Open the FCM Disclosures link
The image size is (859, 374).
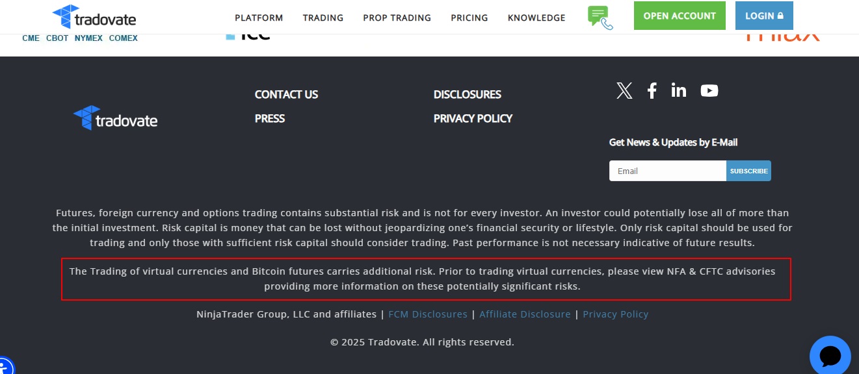[428, 314]
